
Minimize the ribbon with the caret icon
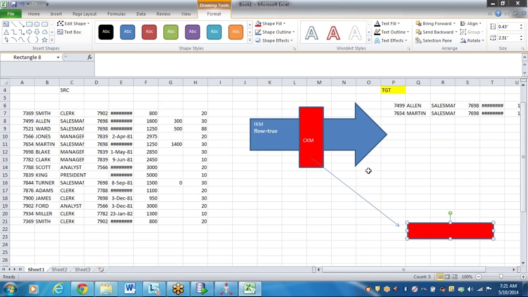[x=491, y=14]
